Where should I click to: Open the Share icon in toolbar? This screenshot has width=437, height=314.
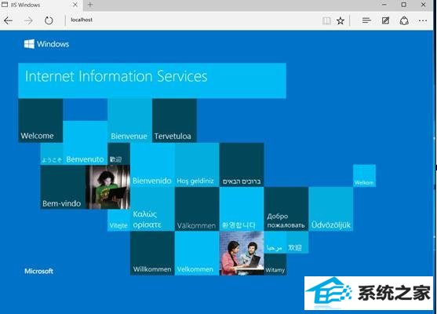point(404,20)
